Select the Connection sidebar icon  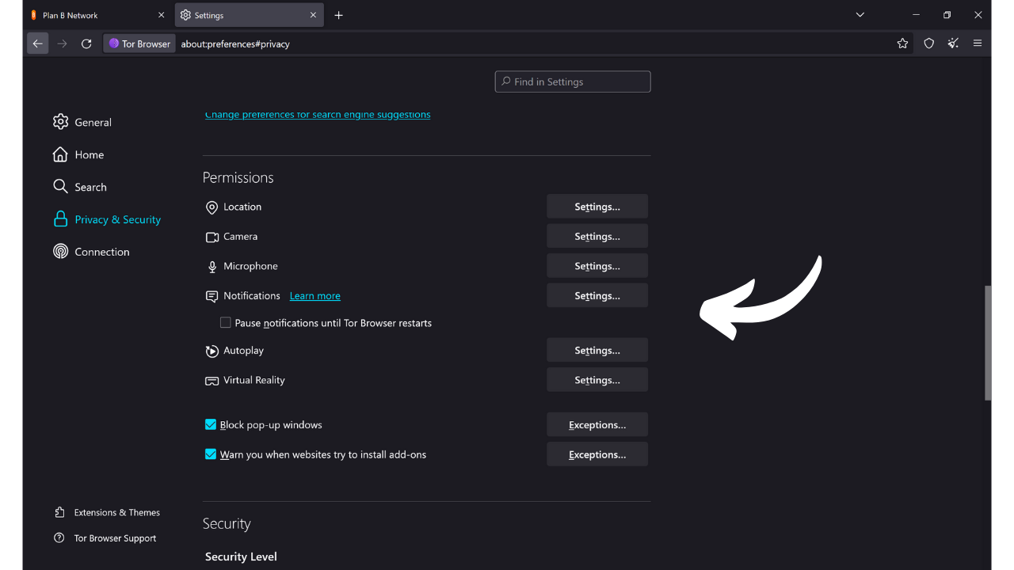coord(60,251)
